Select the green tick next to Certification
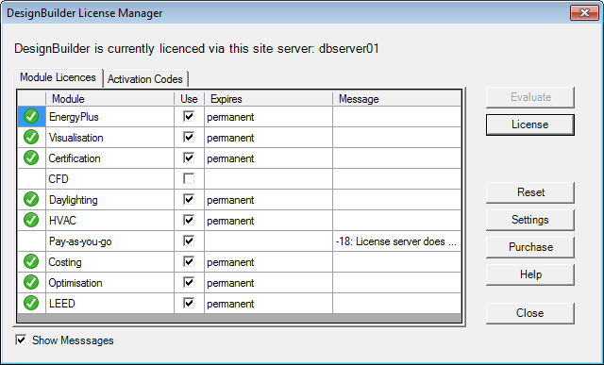Screen dimensions: 604x365 point(31,158)
